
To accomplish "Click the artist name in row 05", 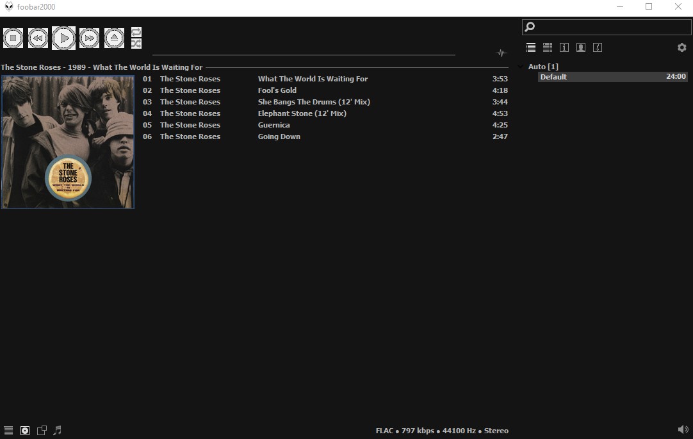I will tap(190, 125).
